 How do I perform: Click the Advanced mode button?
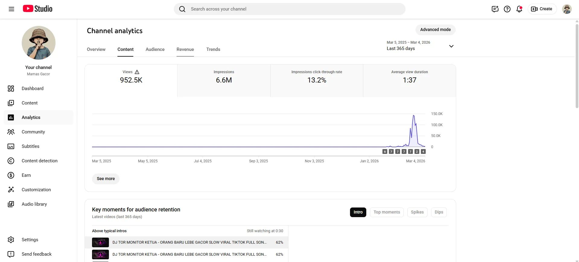(x=435, y=30)
